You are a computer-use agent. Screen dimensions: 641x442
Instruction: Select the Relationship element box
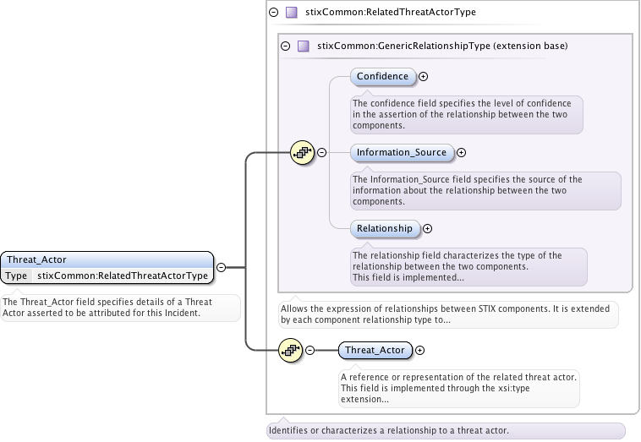[385, 228]
